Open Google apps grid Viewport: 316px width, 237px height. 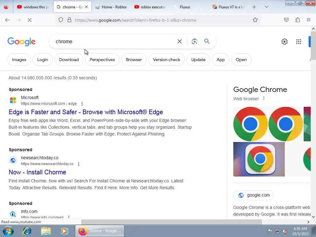click(x=299, y=42)
